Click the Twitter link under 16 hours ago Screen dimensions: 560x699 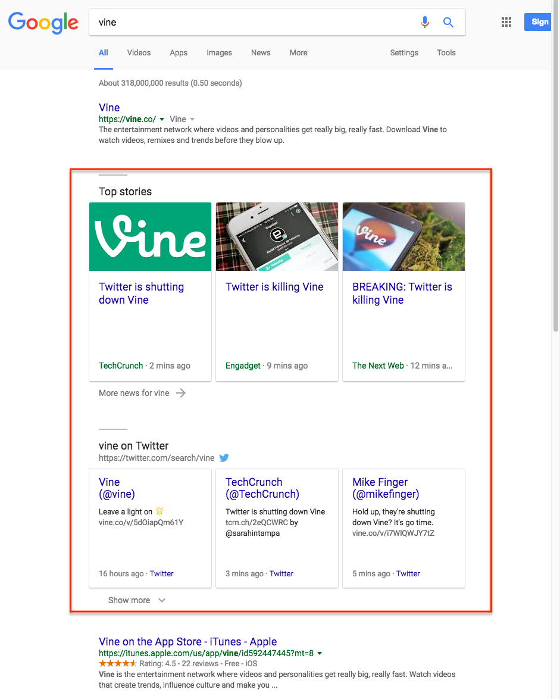[x=161, y=574]
